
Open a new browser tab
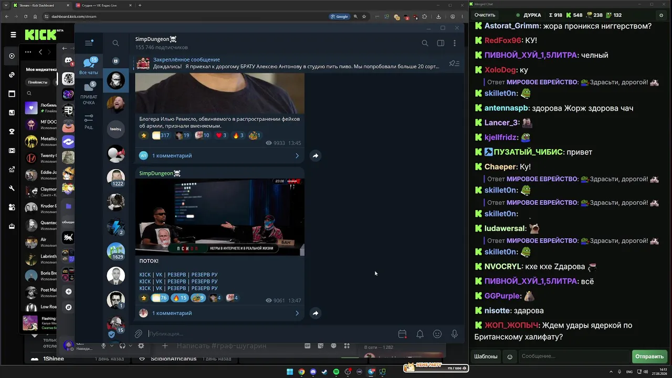(140, 5)
